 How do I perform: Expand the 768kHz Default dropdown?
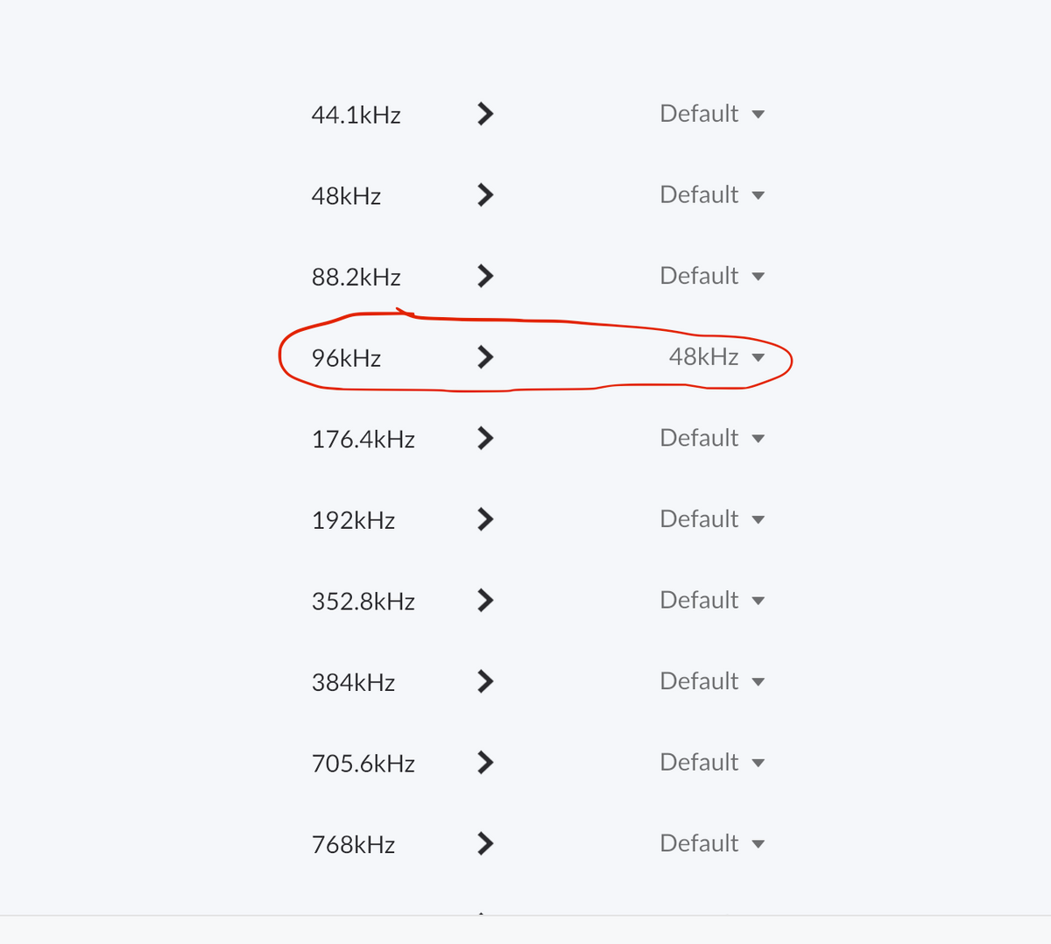click(x=712, y=843)
